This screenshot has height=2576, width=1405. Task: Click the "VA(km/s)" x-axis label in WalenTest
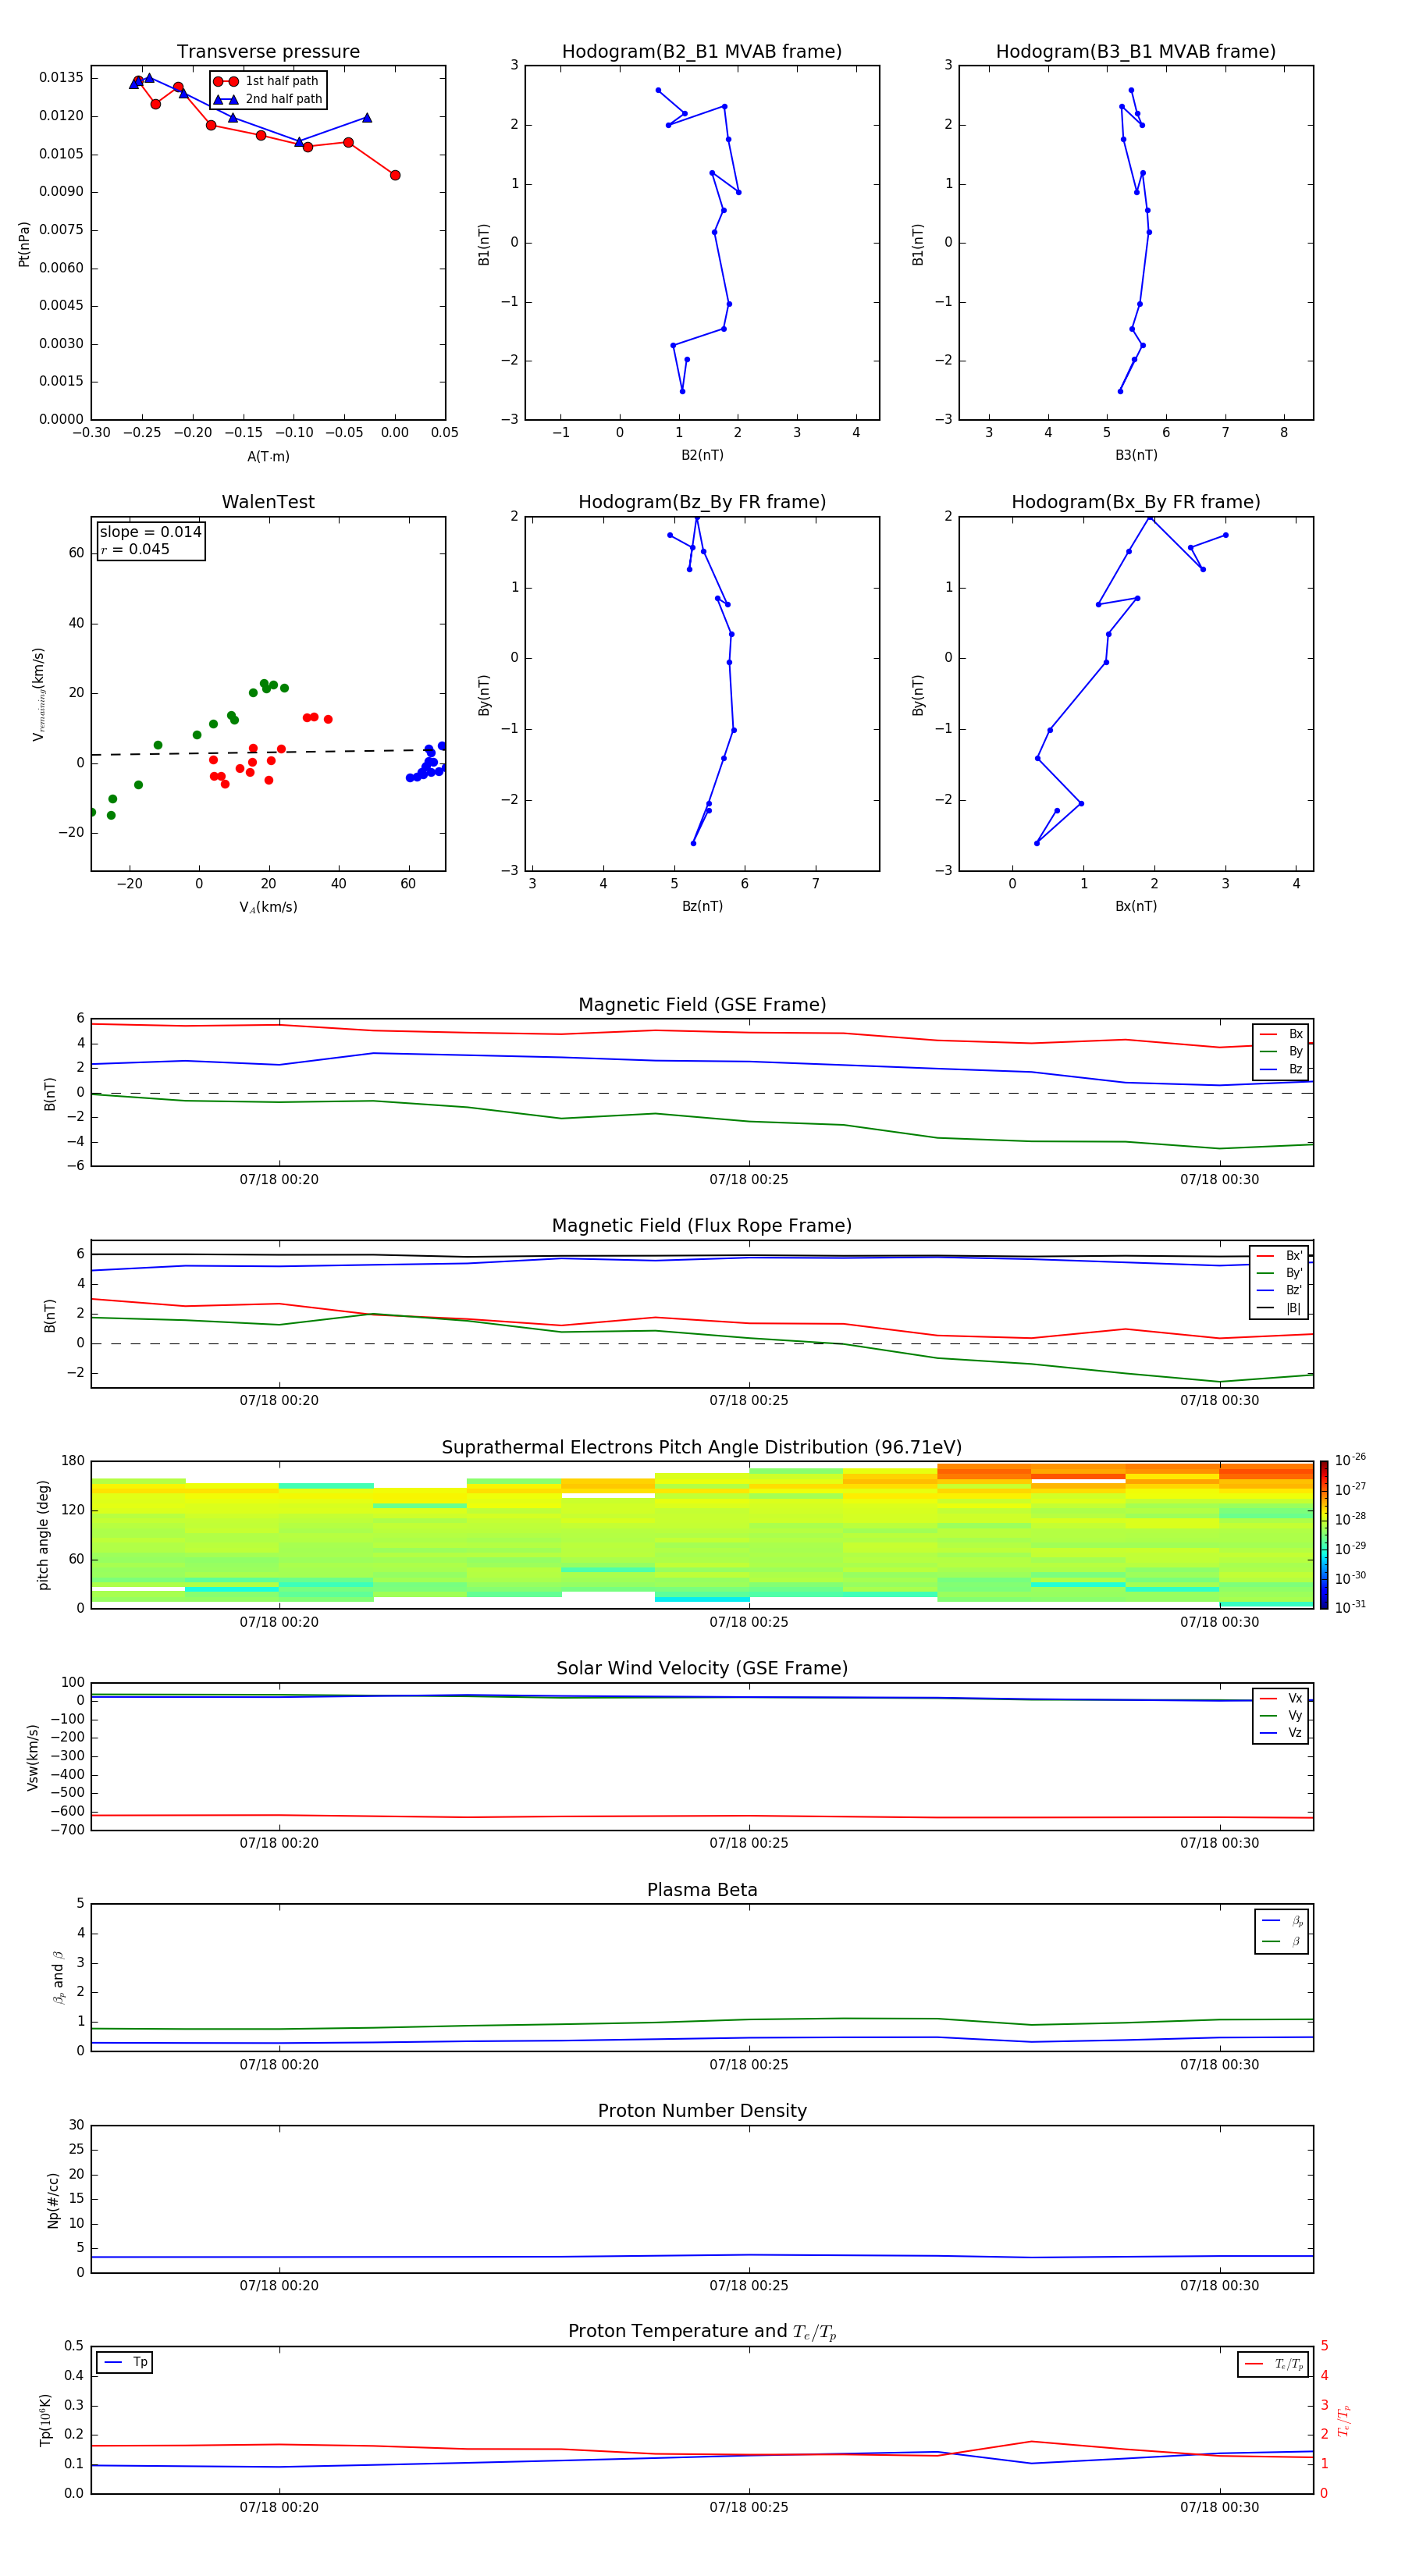268,907
